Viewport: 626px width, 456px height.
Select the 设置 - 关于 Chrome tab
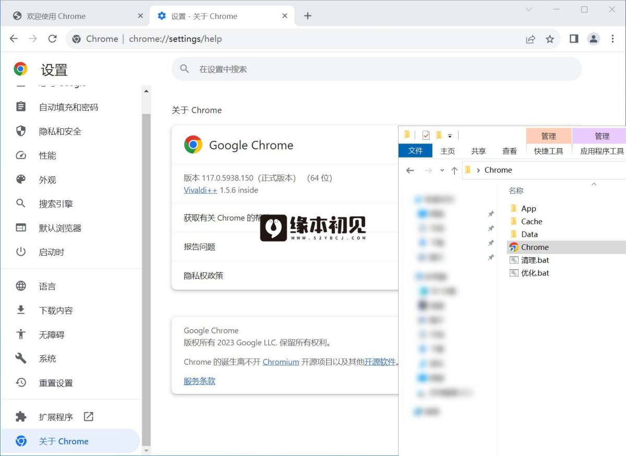[222, 16]
